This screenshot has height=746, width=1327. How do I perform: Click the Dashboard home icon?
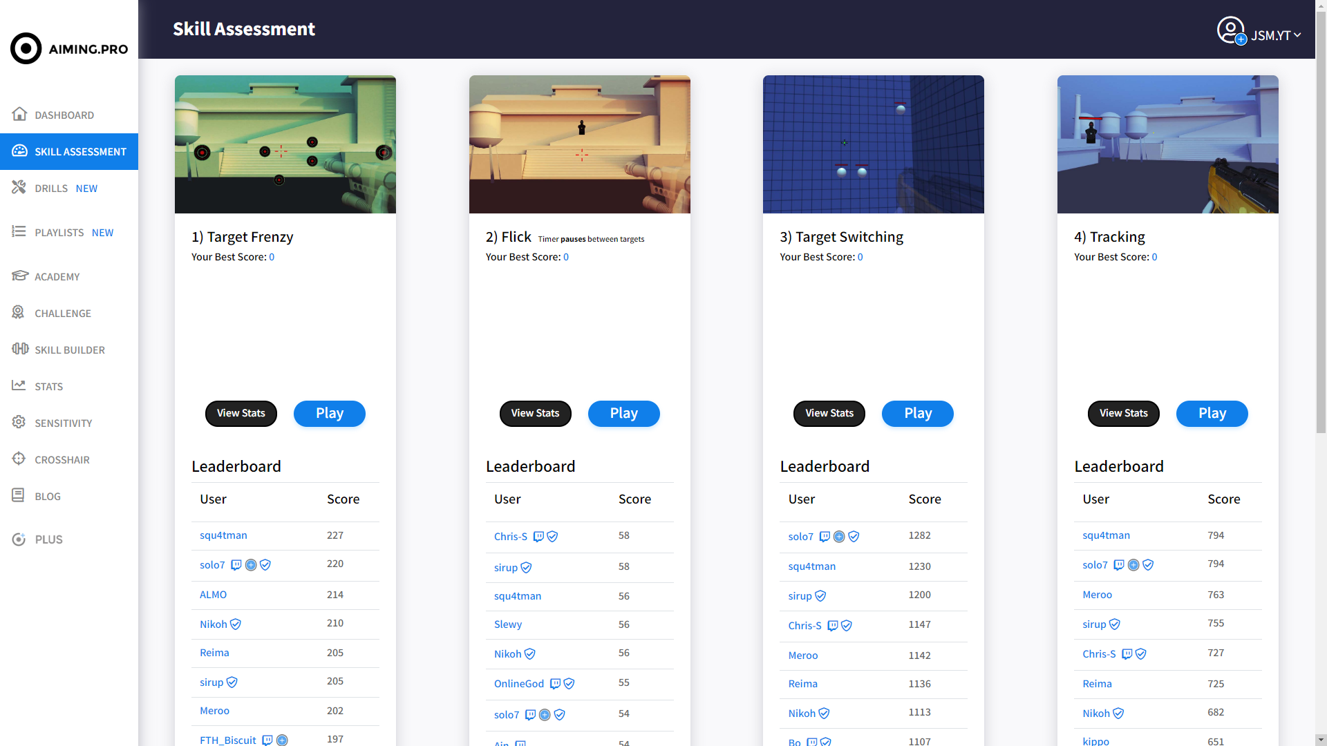[x=19, y=114]
